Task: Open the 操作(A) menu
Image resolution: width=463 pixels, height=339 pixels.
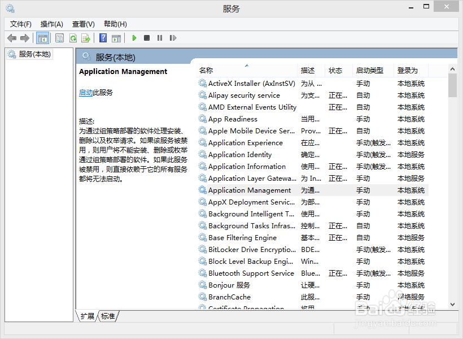Action: point(52,24)
